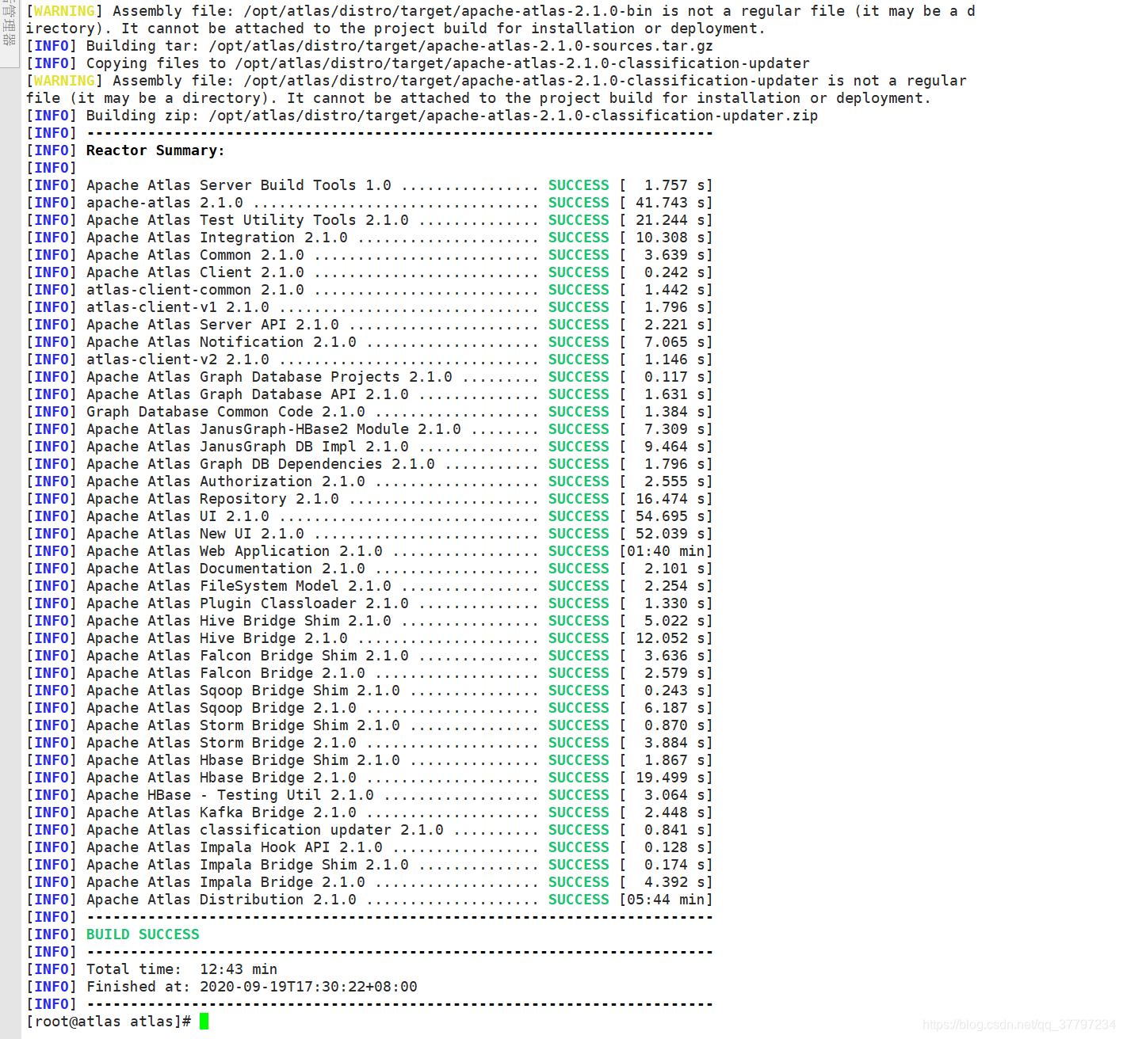The height and width of the screenshot is (1039, 1123).
Task: Click the 'Apache Atlas Client 2.1.0' line
Action: click(x=369, y=272)
